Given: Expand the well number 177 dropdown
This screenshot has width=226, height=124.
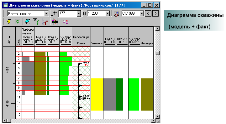Looking at the screenshot, I should point(79,14).
